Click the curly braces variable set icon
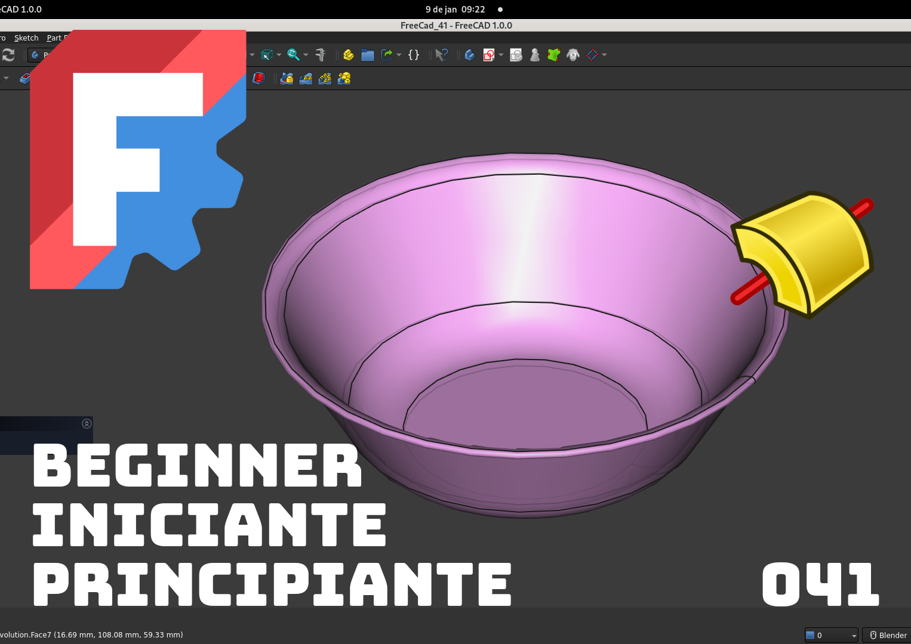This screenshot has height=644, width=911. 414,55
